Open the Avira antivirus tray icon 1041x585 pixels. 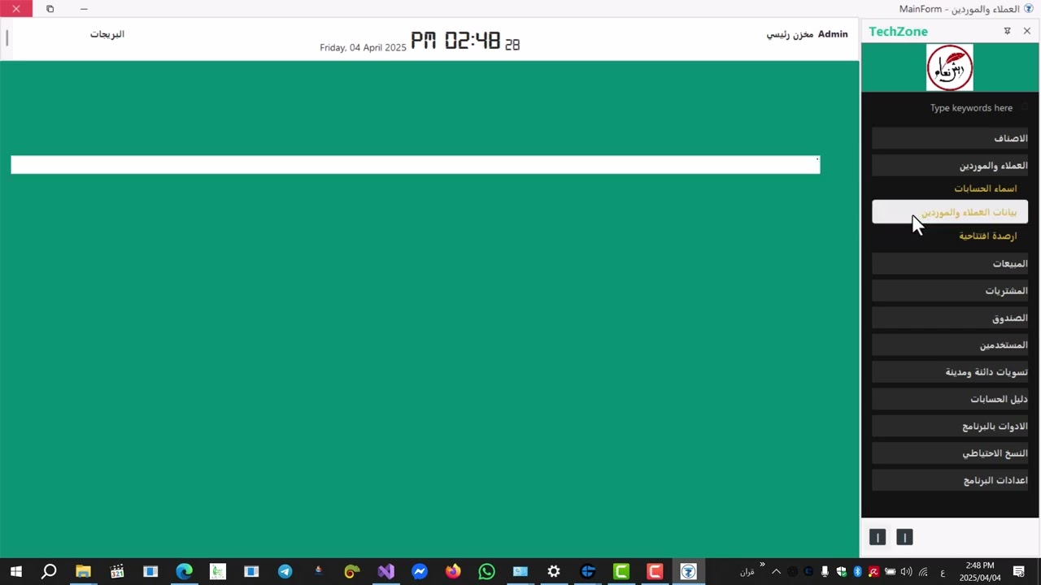pos(873,572)
